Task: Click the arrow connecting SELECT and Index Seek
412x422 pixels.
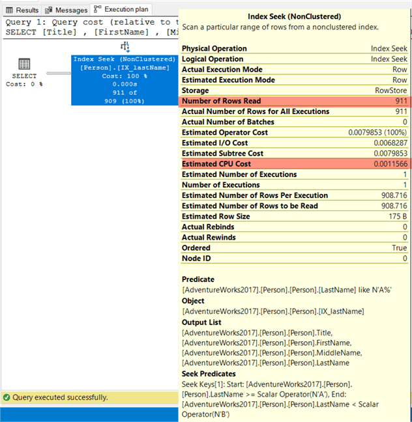Action: tap(58, 73)
